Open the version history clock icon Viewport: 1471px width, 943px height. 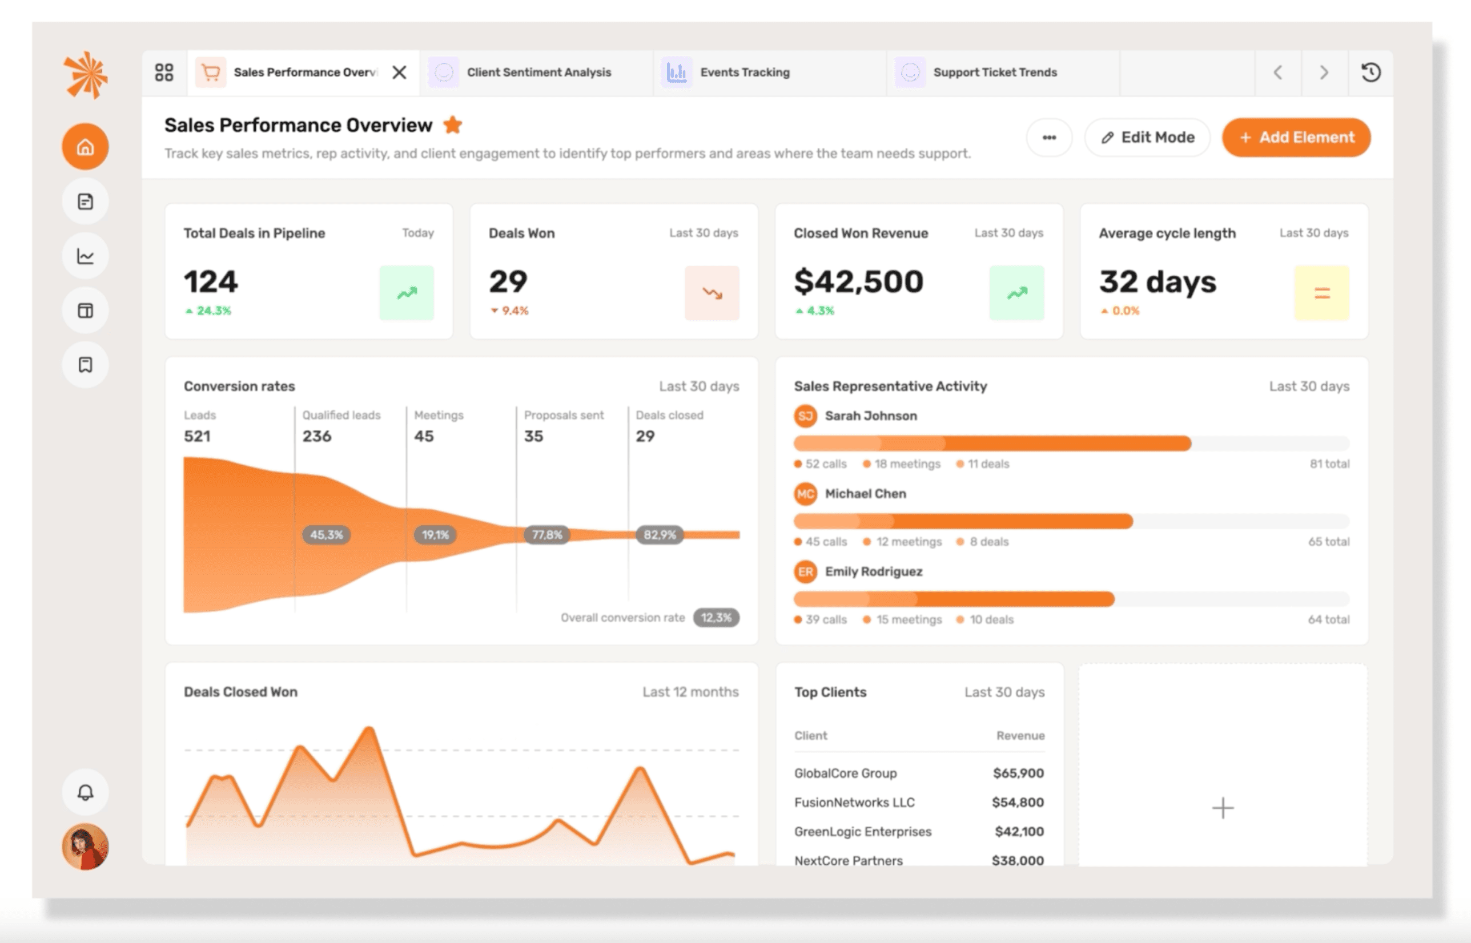(x=1370, y=72)
